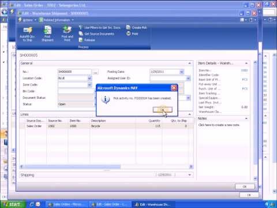Open the Location Code dropdown

coord(89,78)
